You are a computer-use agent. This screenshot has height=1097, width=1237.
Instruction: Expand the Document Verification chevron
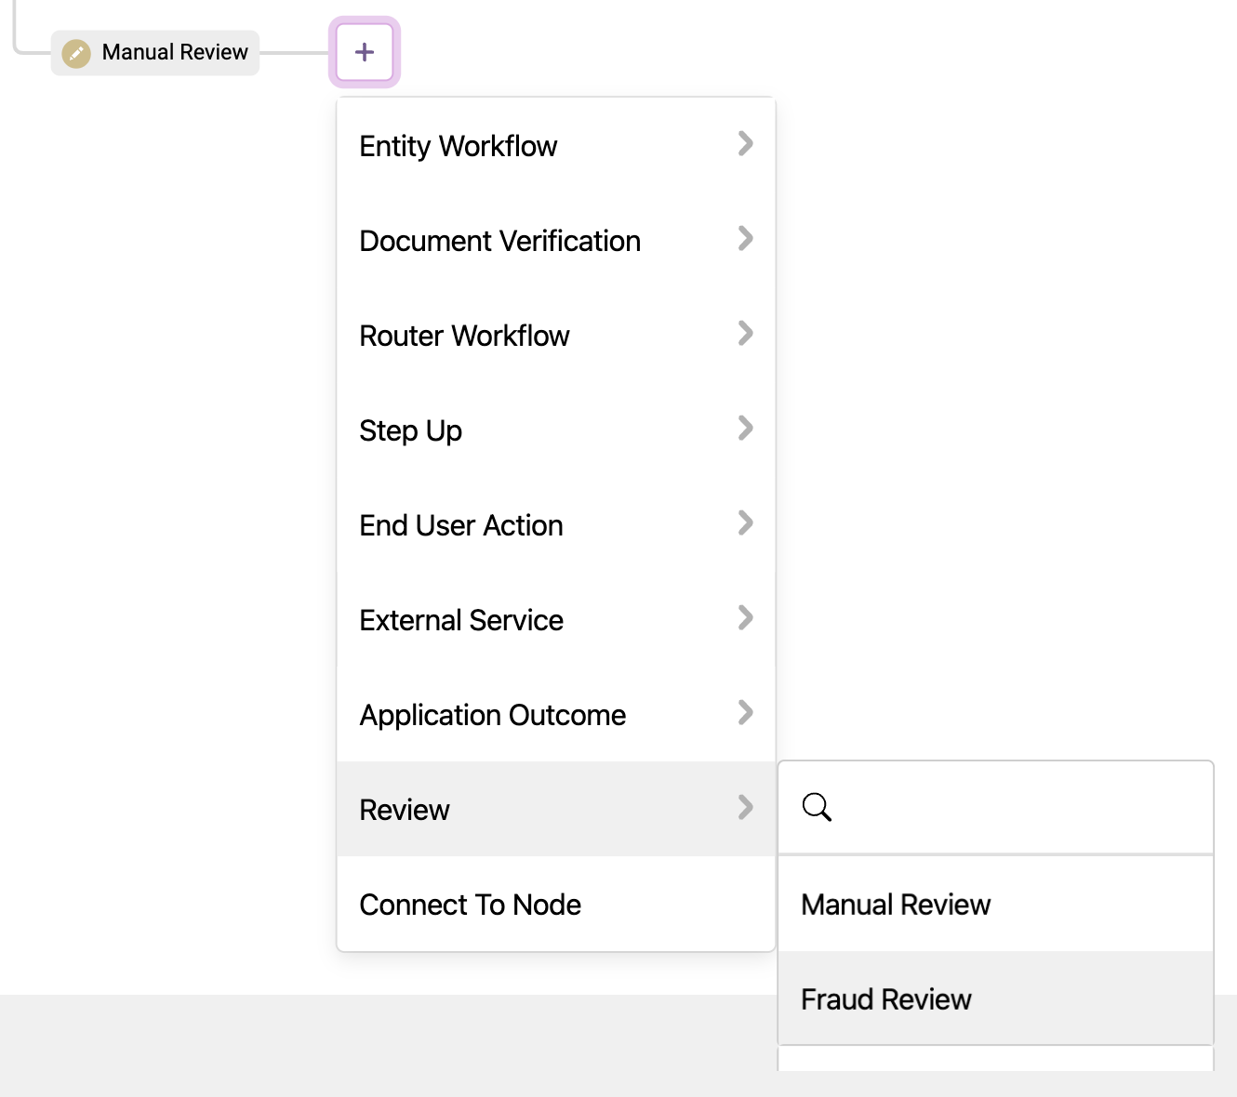[x=745, y=239]
